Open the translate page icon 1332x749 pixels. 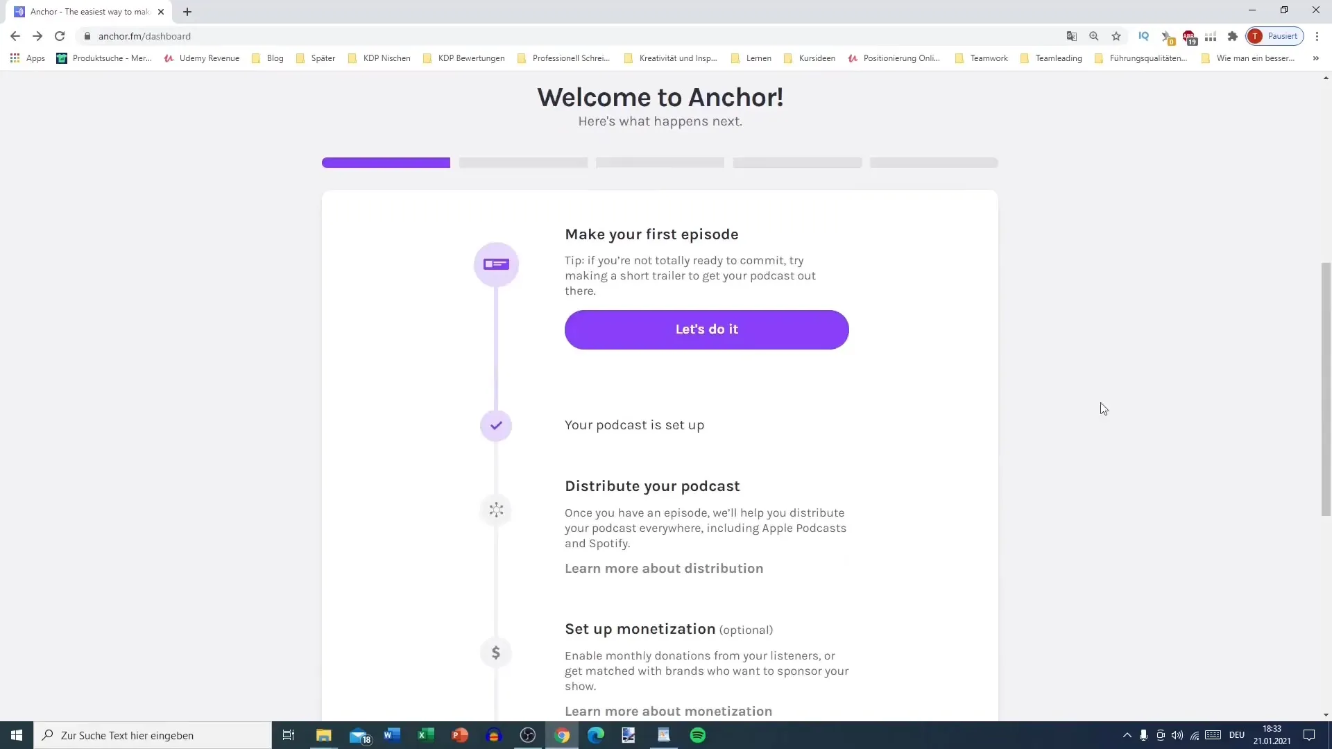click(1072, 36)
